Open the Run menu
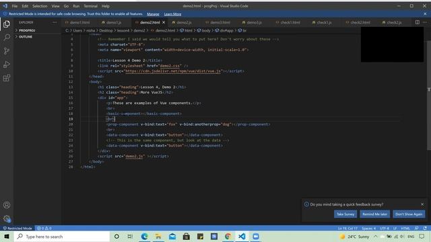 [76, 6]
